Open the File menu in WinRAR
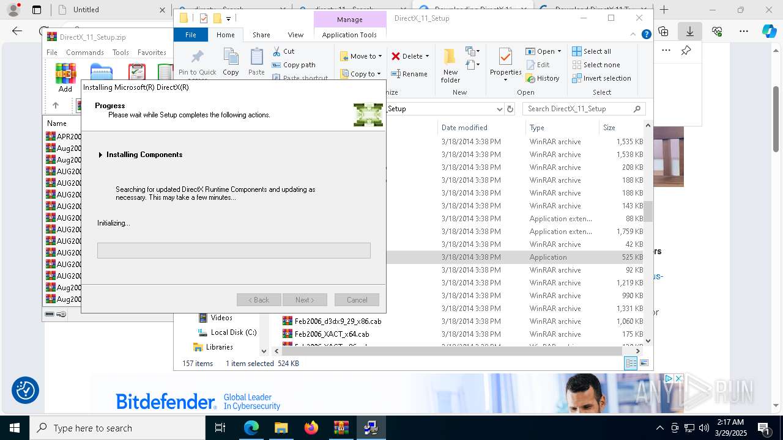Screen dimensions: 783x440 [x=52, y=53]
